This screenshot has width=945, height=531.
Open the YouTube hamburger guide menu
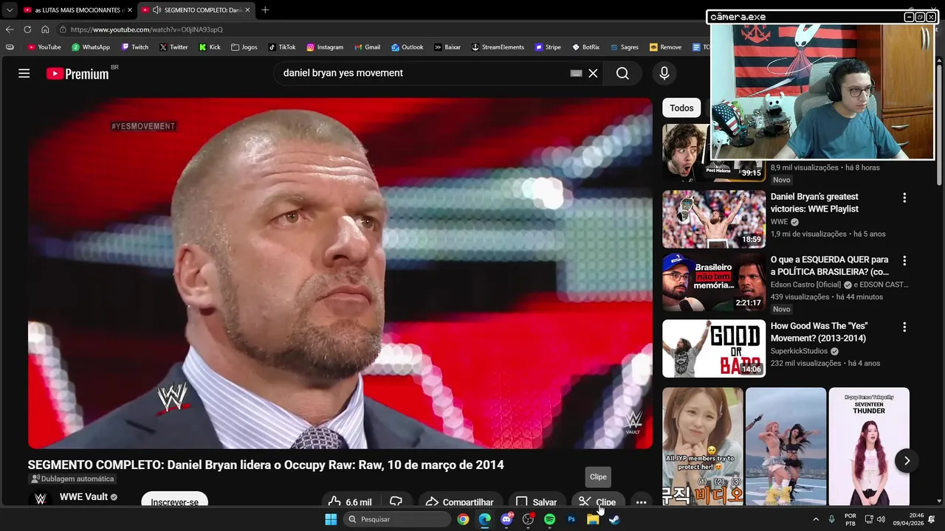pyautogui.click(x=24, y=73)
